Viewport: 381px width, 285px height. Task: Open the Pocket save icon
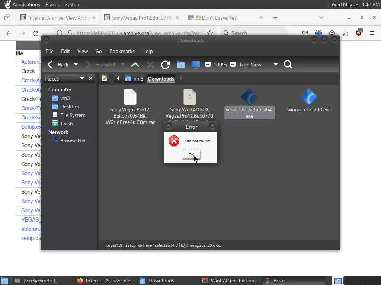[x=305, y=33]
